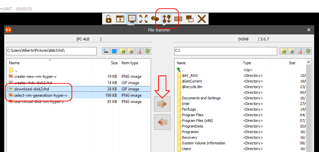The image size is (319, 152).
Task: Delete selected item in the local pane
Action: click(139, 51)
